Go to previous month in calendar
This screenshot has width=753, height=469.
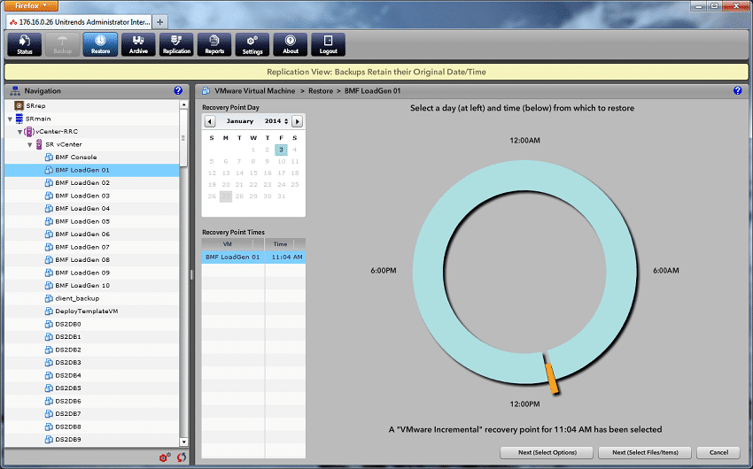coord(210,121)
